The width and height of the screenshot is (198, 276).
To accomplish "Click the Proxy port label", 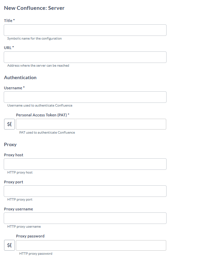I will 14,182.
